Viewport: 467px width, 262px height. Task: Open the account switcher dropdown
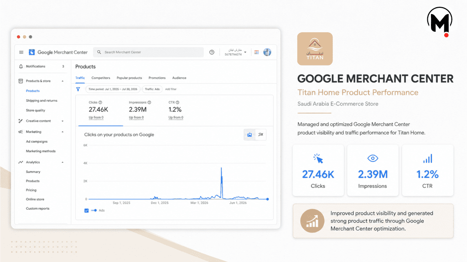pyautogui.click(x=235, y=52)
